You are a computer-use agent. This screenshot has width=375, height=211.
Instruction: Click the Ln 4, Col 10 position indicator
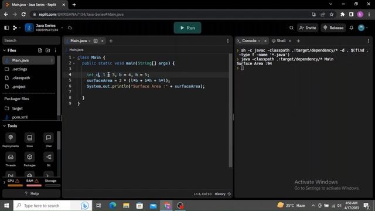click(x=203, y=194)
